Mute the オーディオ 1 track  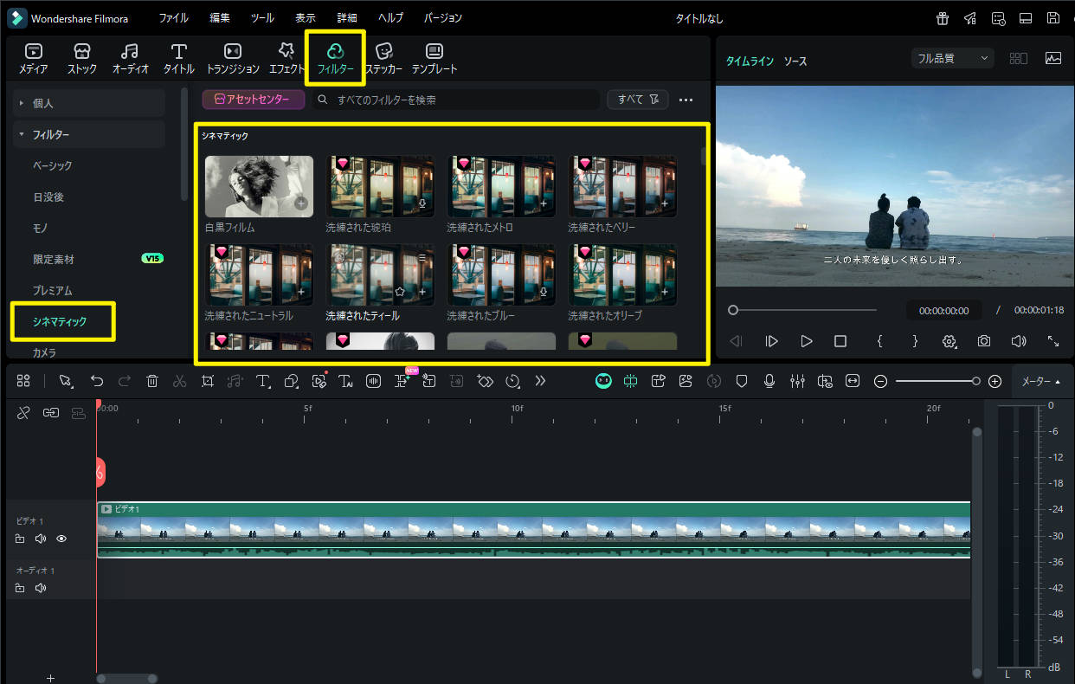click(x=40, y=589)
